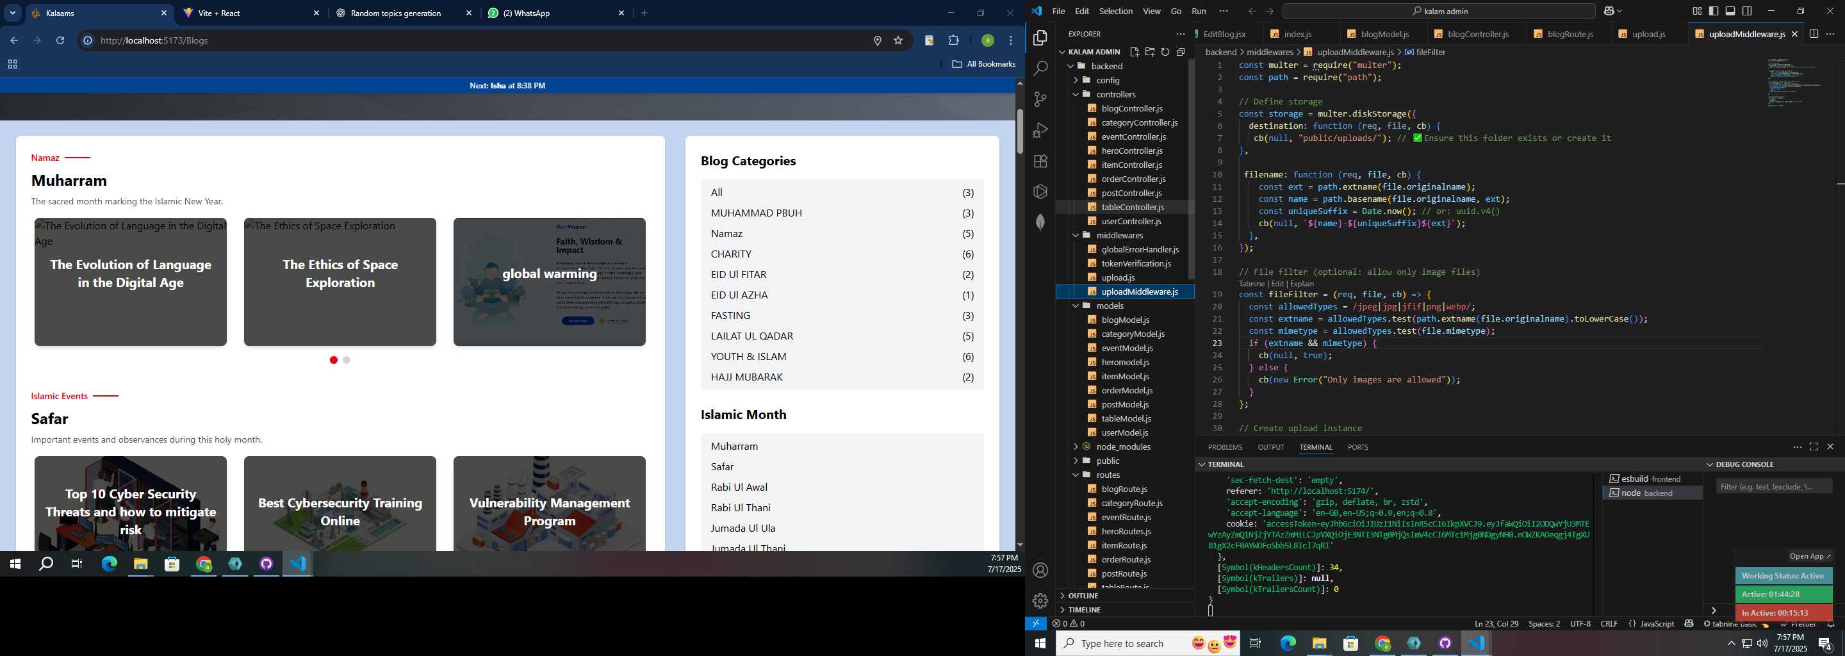Click the code minimap in the editor

(1796, 83)
